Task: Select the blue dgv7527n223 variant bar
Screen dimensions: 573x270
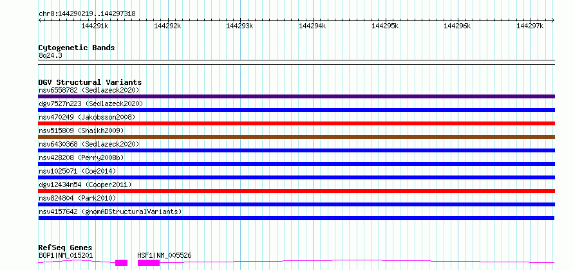Action: click(296, 110)
